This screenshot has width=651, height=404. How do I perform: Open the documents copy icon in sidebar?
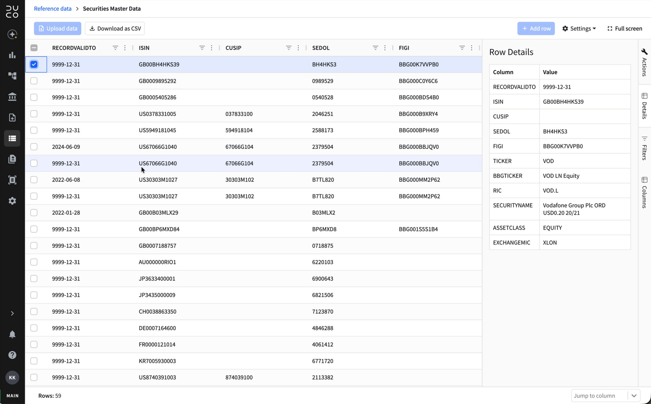12,159
